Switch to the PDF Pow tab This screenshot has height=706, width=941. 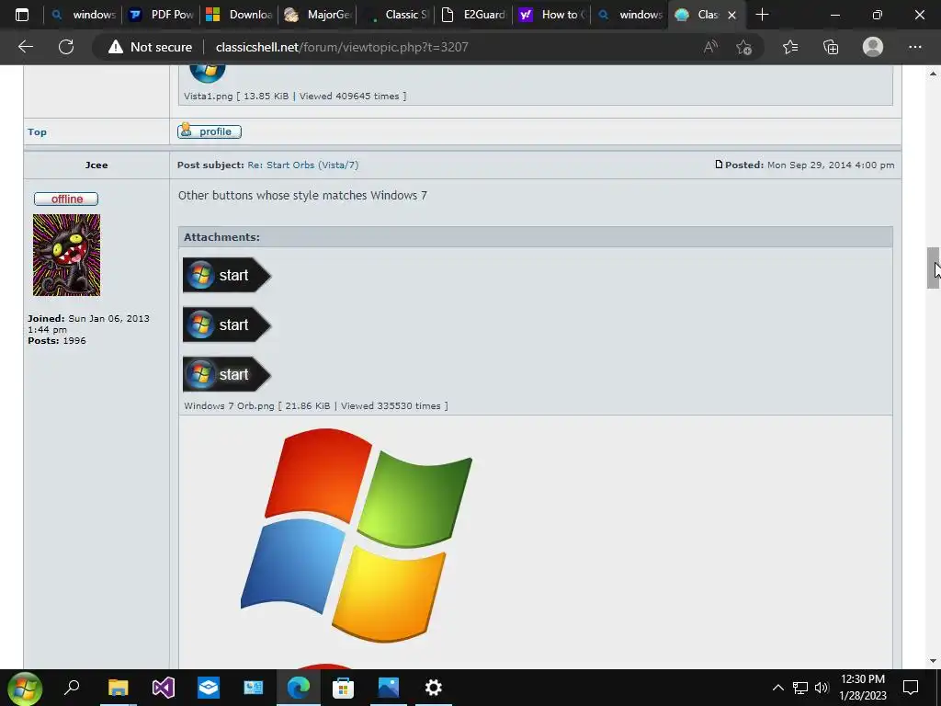pyautogui.click(x=160, y=15)
